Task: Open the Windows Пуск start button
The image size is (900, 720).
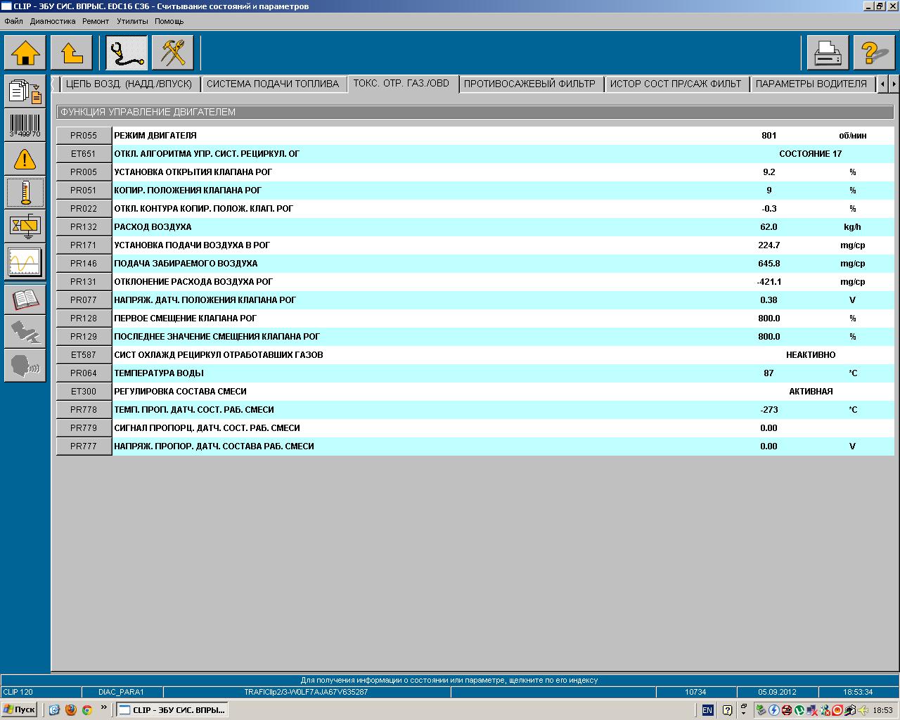Action: click(19, 709)
